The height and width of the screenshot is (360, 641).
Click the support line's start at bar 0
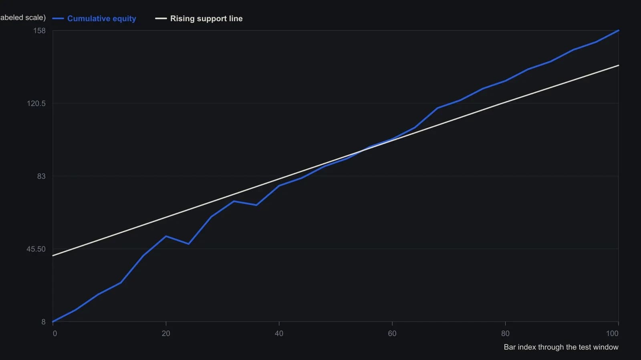point(53,256)
